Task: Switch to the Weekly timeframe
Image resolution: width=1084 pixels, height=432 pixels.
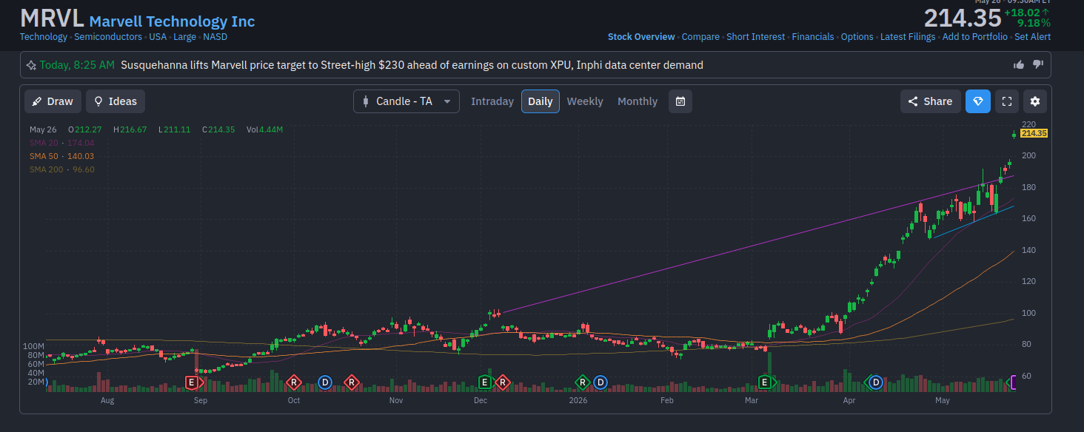Action: coord(585,101)
